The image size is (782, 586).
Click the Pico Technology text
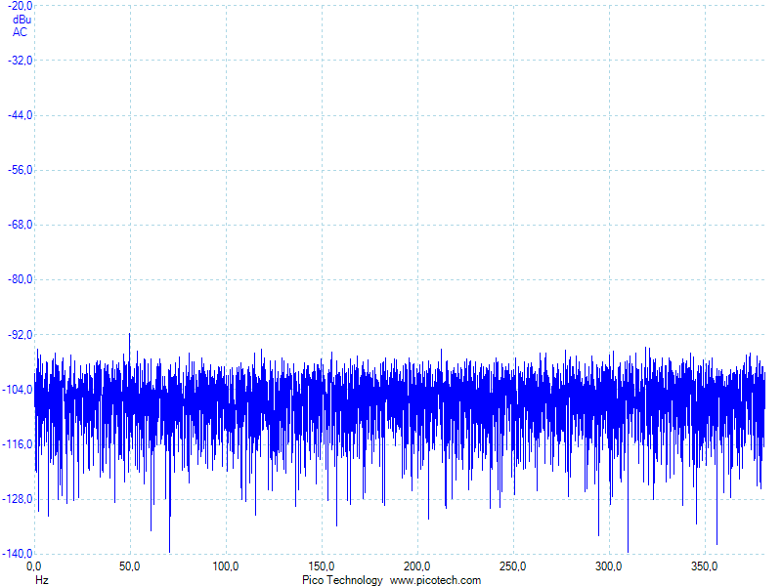pyautogui.click(x=342, y=580)
